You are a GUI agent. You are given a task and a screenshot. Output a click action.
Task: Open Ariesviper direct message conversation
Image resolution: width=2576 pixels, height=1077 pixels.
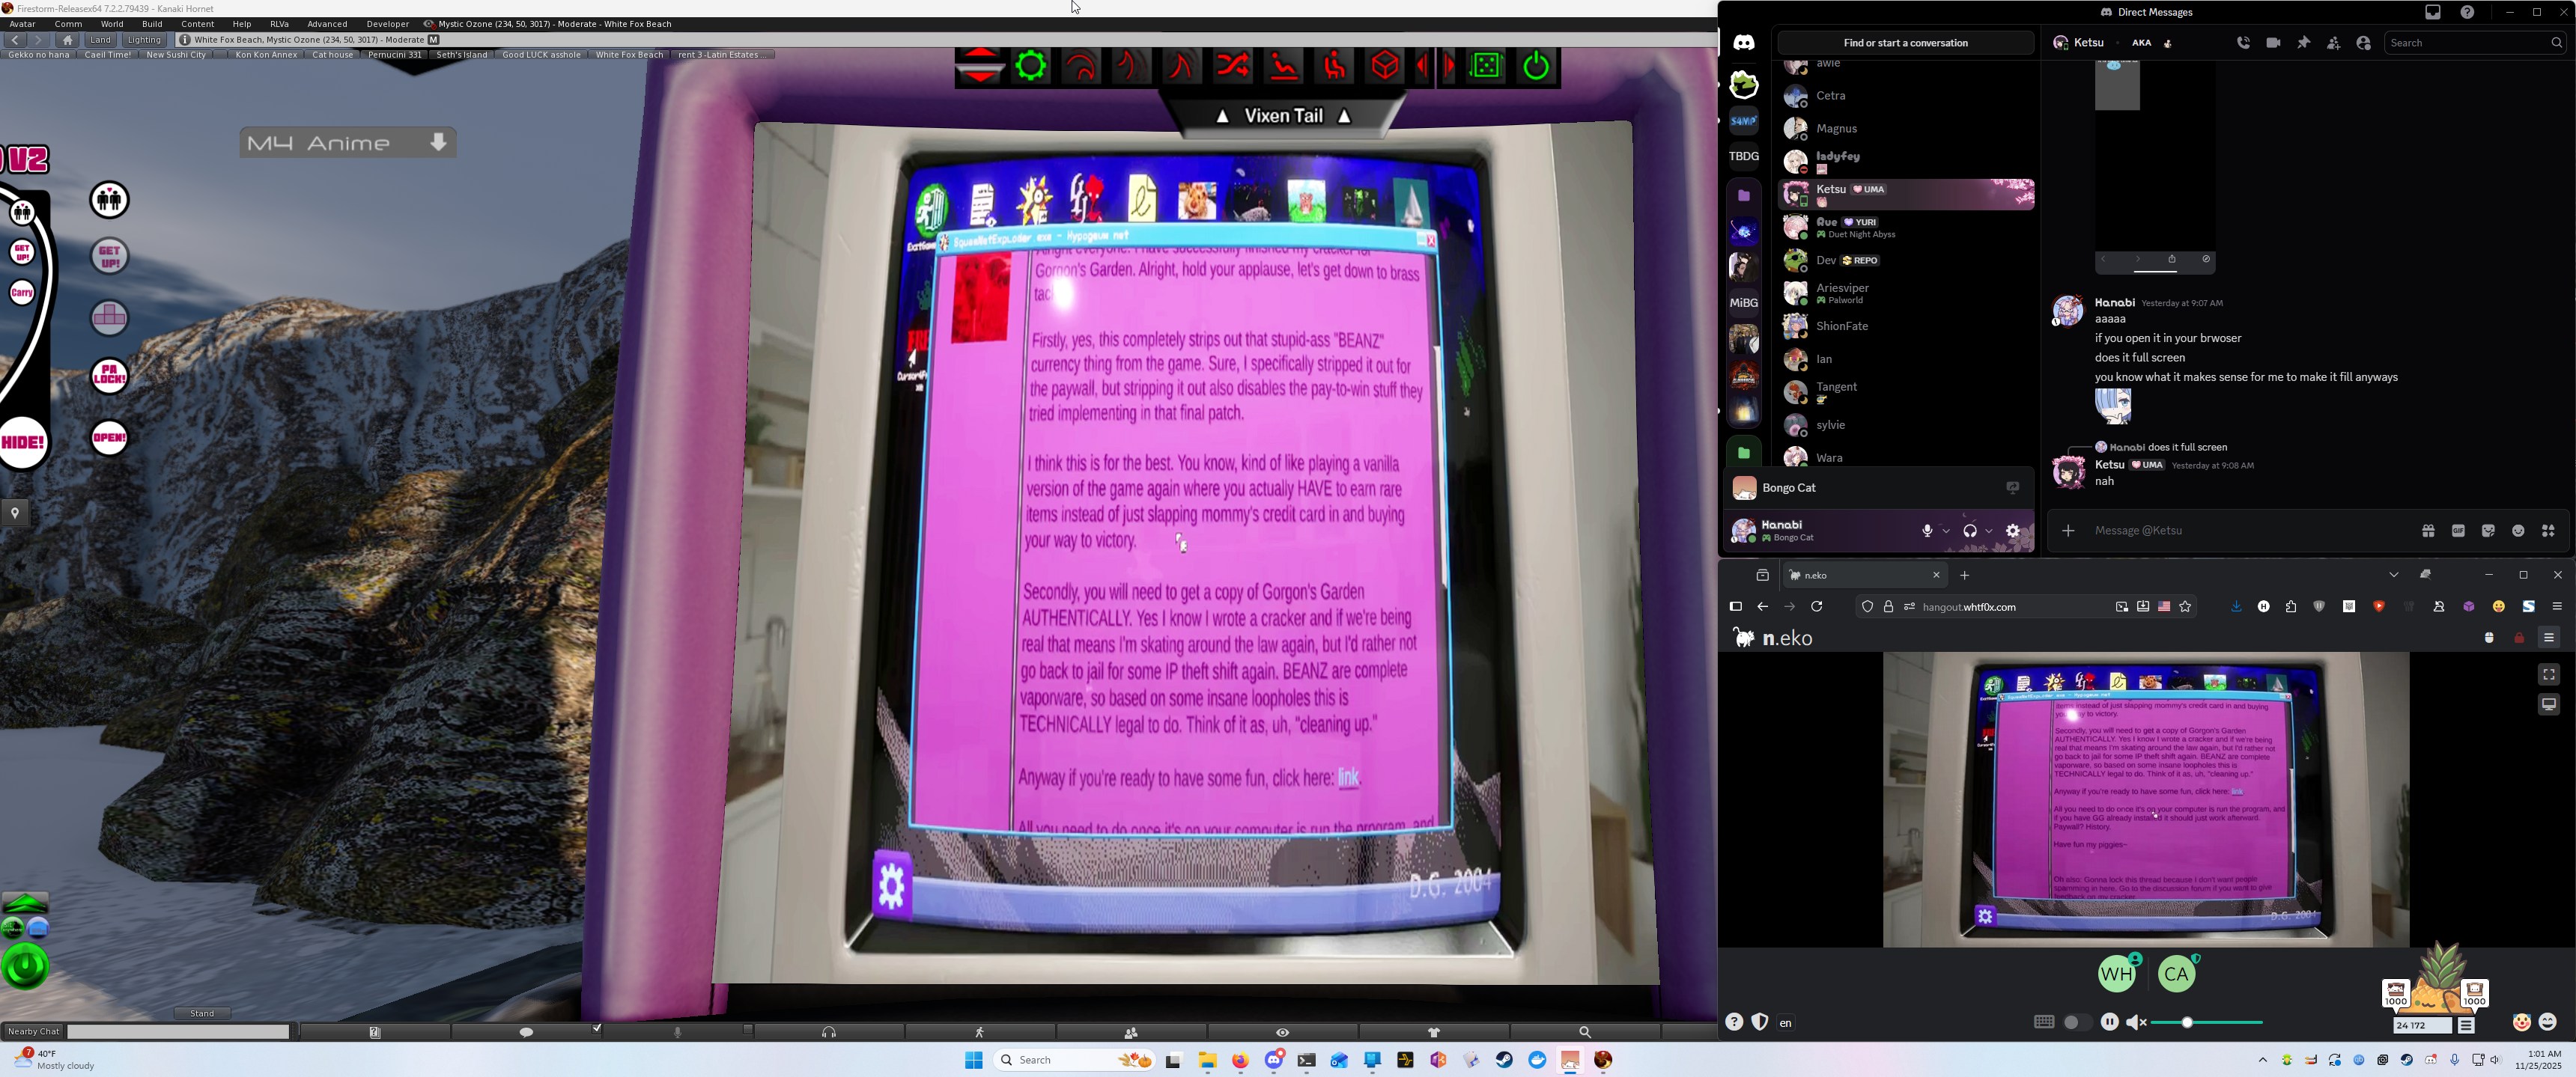click(1842, 293)
